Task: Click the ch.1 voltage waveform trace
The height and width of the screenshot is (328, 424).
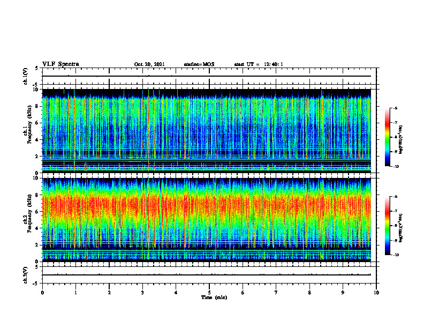Action: [x=207, y=76]
